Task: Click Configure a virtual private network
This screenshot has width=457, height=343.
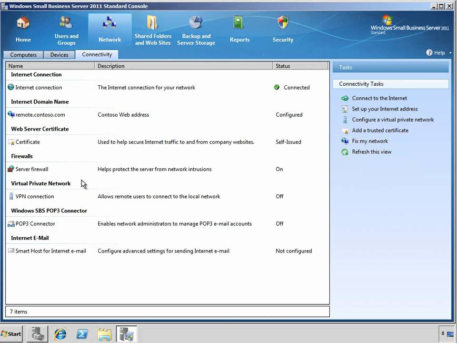Action: [393, 120]
